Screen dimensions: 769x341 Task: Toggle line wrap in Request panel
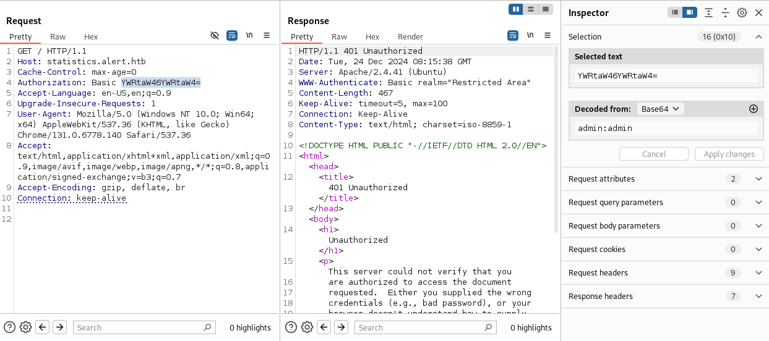[x=232, y=36]
